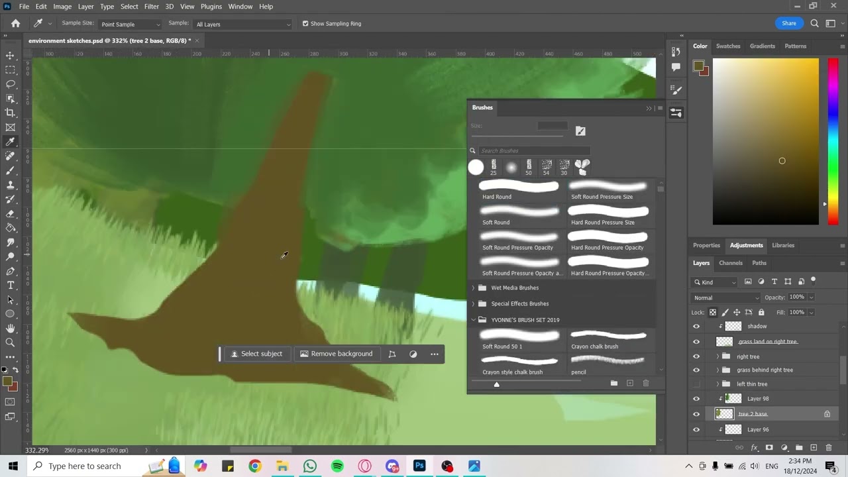Expand the Wet Media Brushes folder
The image size is (848, 477).
coord(473,288)
